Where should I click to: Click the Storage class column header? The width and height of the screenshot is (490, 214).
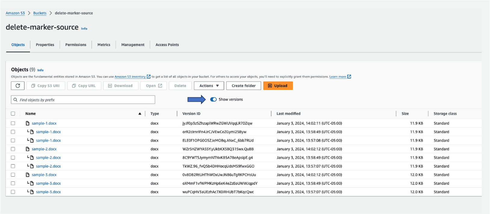click(445, 114)
